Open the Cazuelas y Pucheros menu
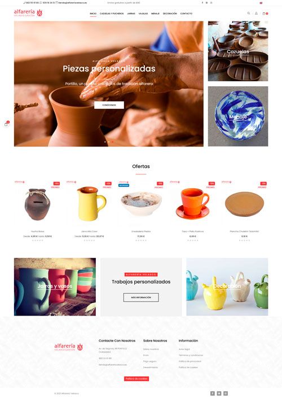The image size is (282, 399). 112,14
